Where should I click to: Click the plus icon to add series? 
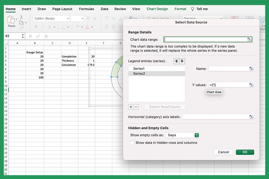pyautogui.click(x=131, y=107)
